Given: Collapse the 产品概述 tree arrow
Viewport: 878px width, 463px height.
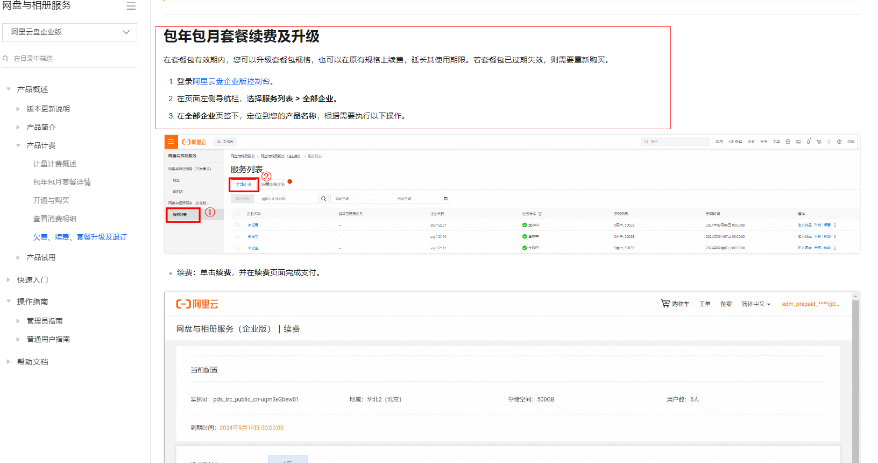Looking at the screenshot, I should [8, 89].
